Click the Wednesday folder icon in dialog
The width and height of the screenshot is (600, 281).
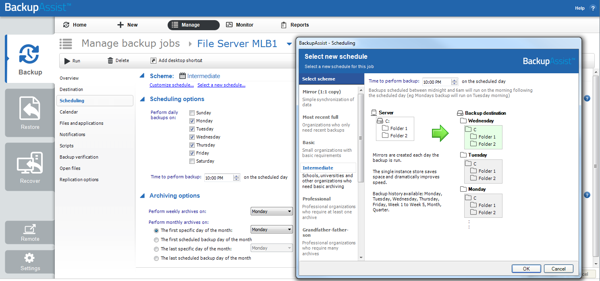tap(463, 120)
